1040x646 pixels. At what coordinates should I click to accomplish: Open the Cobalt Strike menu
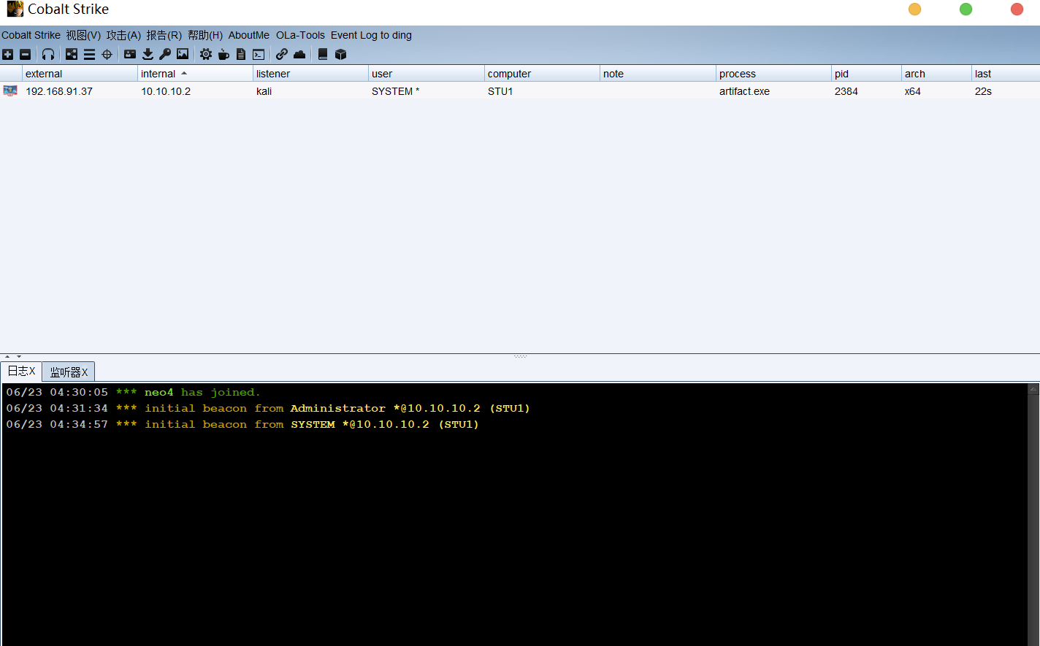point(31,35)
